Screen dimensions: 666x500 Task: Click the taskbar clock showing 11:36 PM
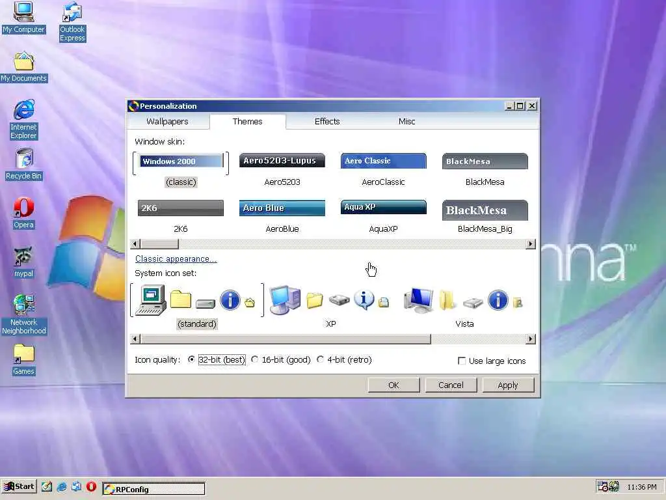pyautogui.click(x=641, y=487)
